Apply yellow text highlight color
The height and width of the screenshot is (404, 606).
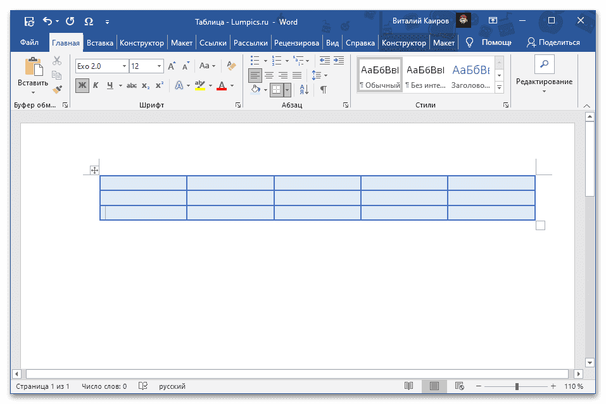[199, 85]
